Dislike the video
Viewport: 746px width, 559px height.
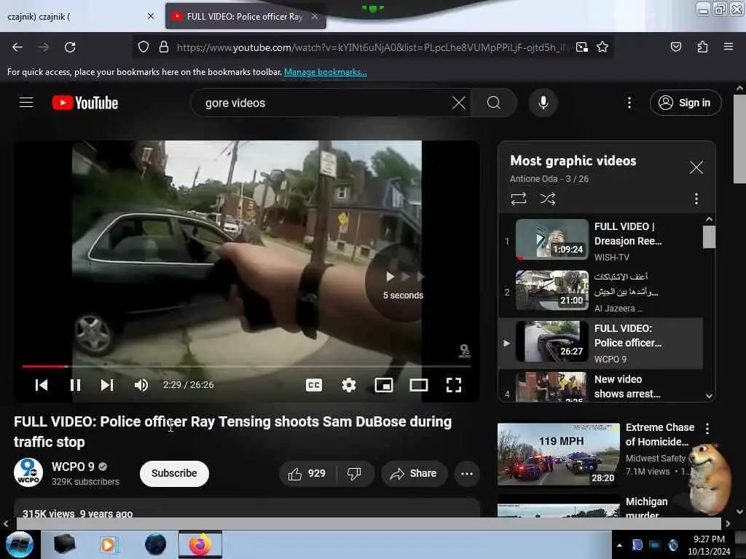coord(354,473)
